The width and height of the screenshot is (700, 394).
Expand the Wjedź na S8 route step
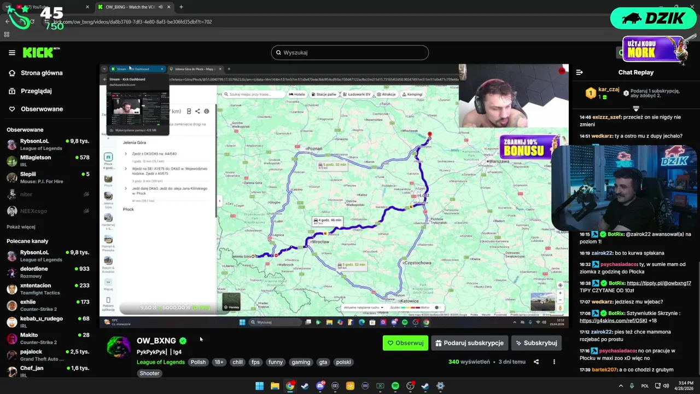point(125,169)
